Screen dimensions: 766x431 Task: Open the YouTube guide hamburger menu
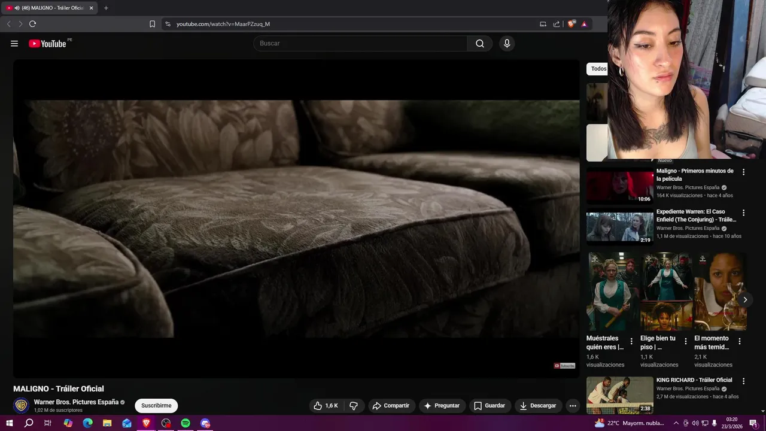(x=14, y=43)
